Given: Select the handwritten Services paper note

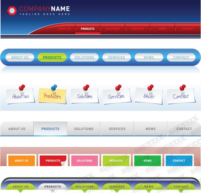Looking at the screenshot, I should 117,97.
